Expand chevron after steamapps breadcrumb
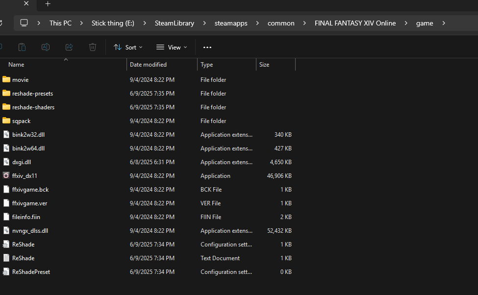 tap(257, 23)
